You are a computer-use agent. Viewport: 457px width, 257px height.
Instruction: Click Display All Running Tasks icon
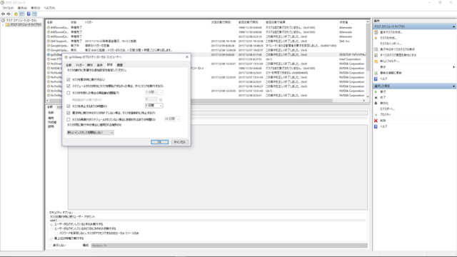point(376,49)
